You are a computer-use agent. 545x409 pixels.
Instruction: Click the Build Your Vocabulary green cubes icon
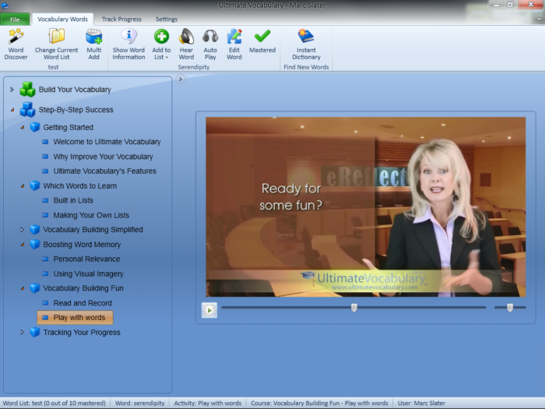27,90
